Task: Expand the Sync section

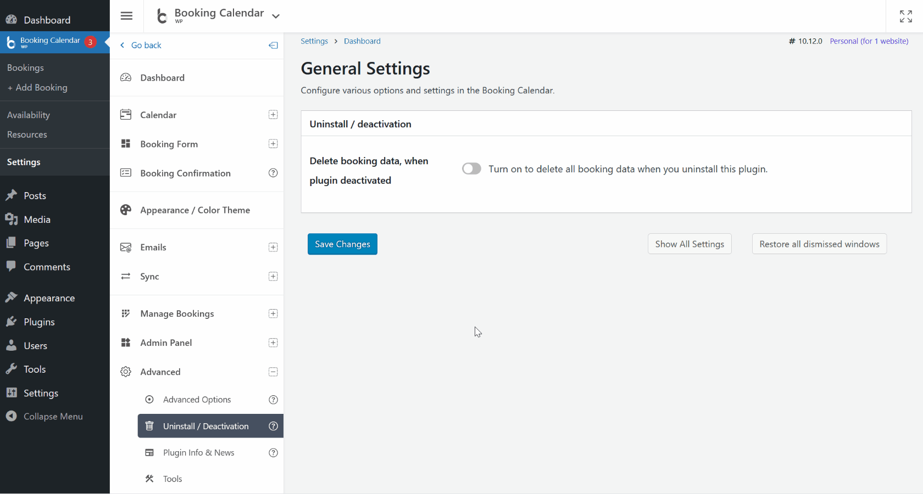Action: 273,276
